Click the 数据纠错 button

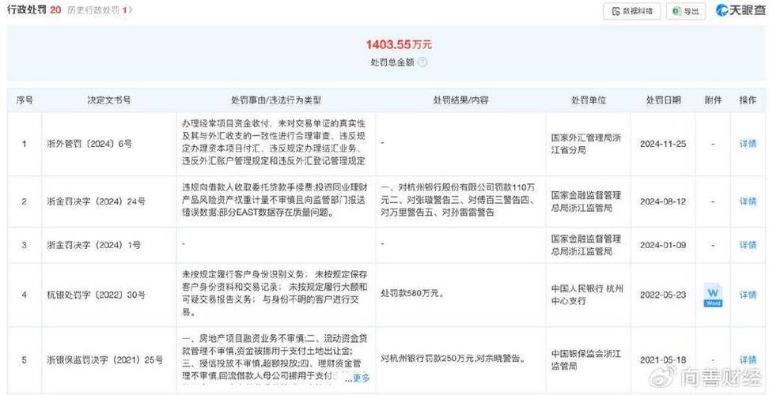(x=632, y=11)
